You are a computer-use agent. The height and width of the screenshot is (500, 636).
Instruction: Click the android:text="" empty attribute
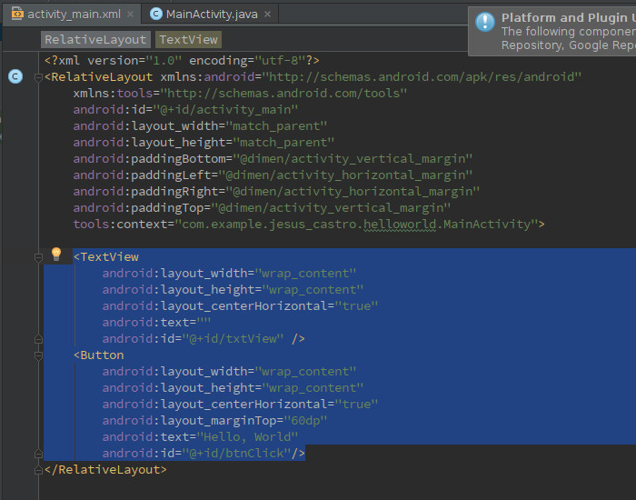[x=156, y=322]
